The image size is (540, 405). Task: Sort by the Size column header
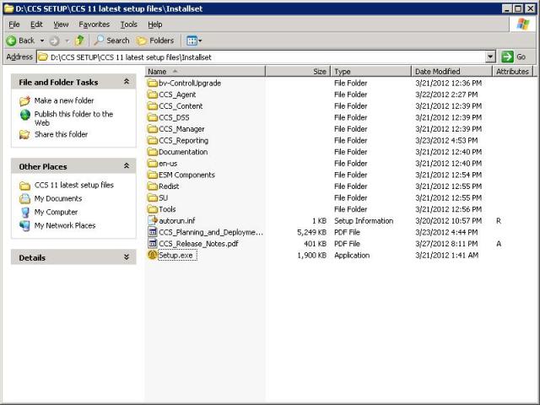298,71
